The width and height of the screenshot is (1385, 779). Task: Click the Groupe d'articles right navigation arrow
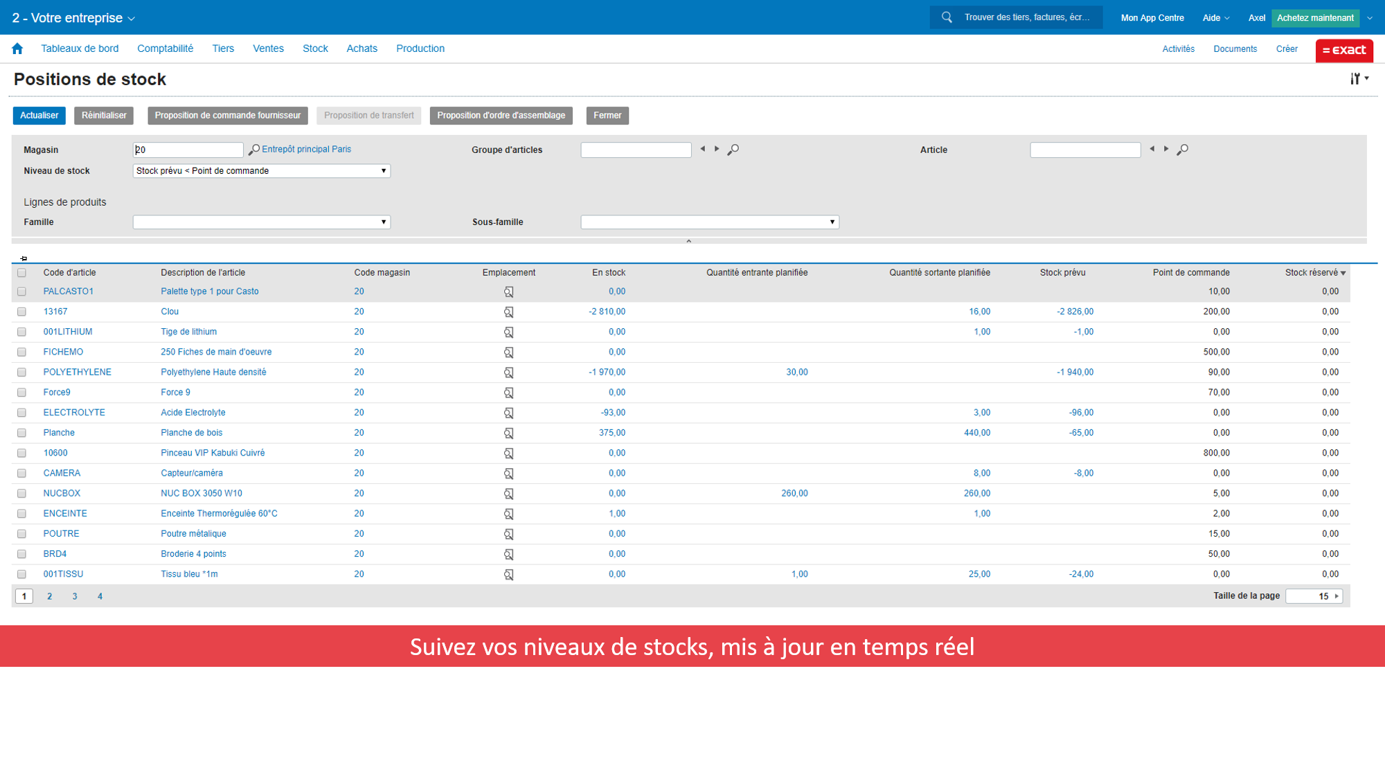[x=716, y=150]
